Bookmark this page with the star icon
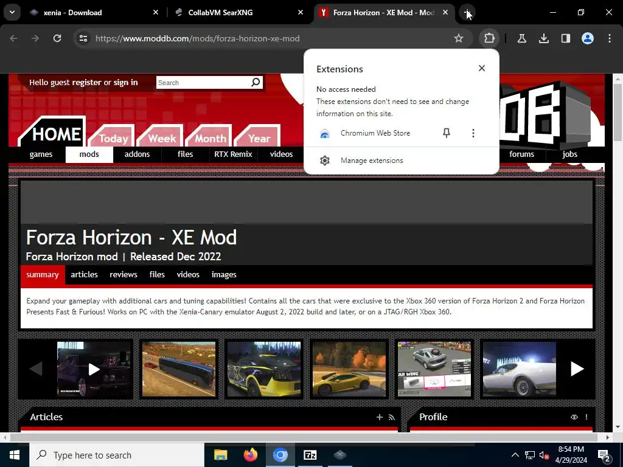The width and height of the screenshot is (623, 467). click(459, 38)
